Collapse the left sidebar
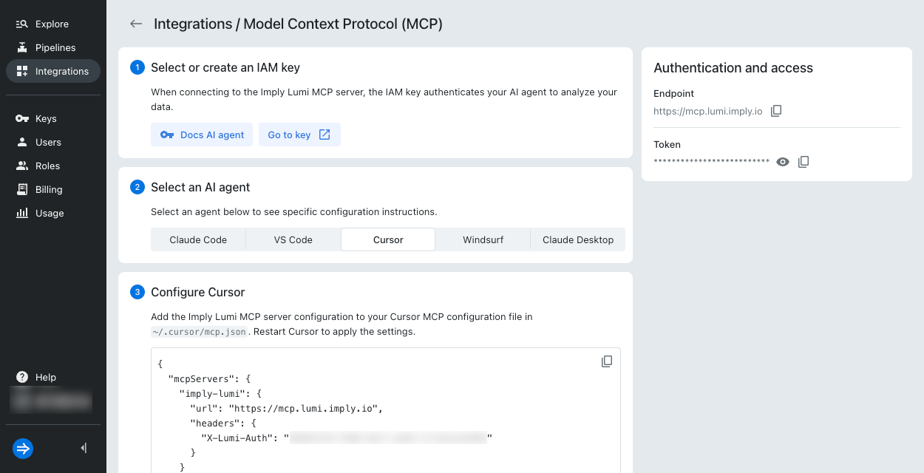The height and width of the screenshot is (473, 924). [x=84, y=448]
